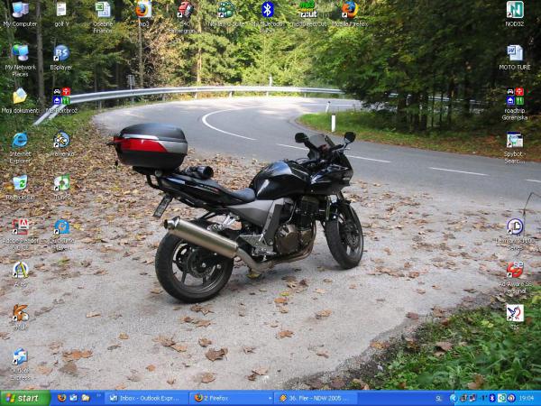Image resolution: width=541 pixels, height=406 pixels.
Task: Launch Spybot Search & Destroy shortcut
Action: (515, 140)
